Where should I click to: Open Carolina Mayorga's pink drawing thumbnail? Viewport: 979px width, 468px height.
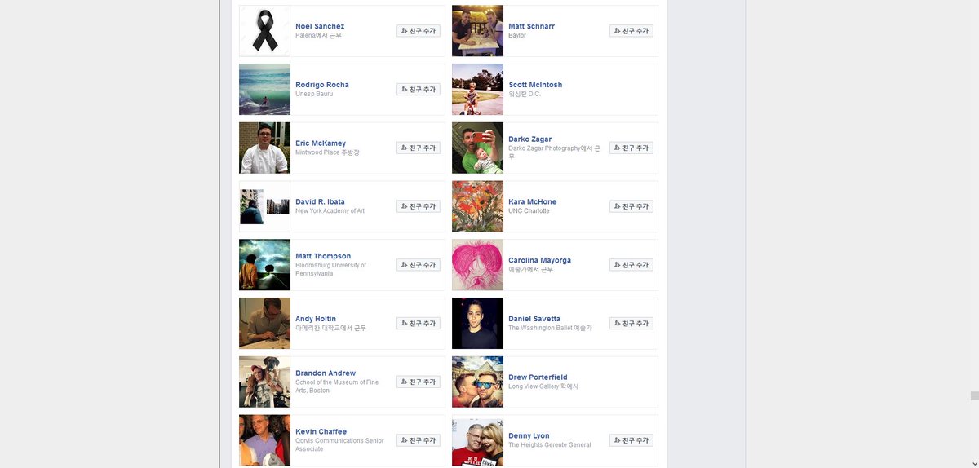(x=477, y=265)
